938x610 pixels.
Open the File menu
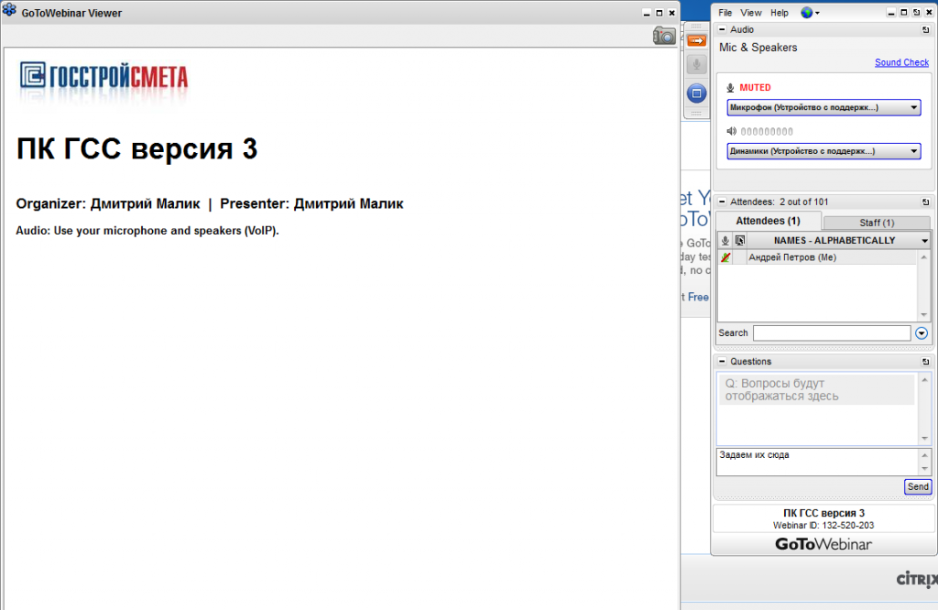coord(725,13)
